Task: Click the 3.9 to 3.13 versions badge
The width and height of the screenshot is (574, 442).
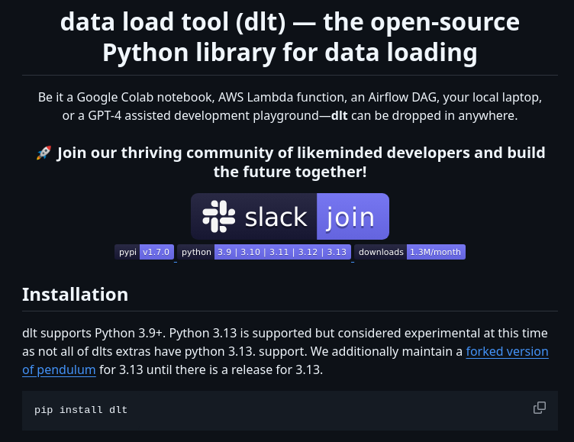Action: pyautogui.click(x=282, y=252)
